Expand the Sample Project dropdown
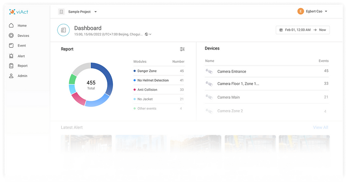 (96, 12)
